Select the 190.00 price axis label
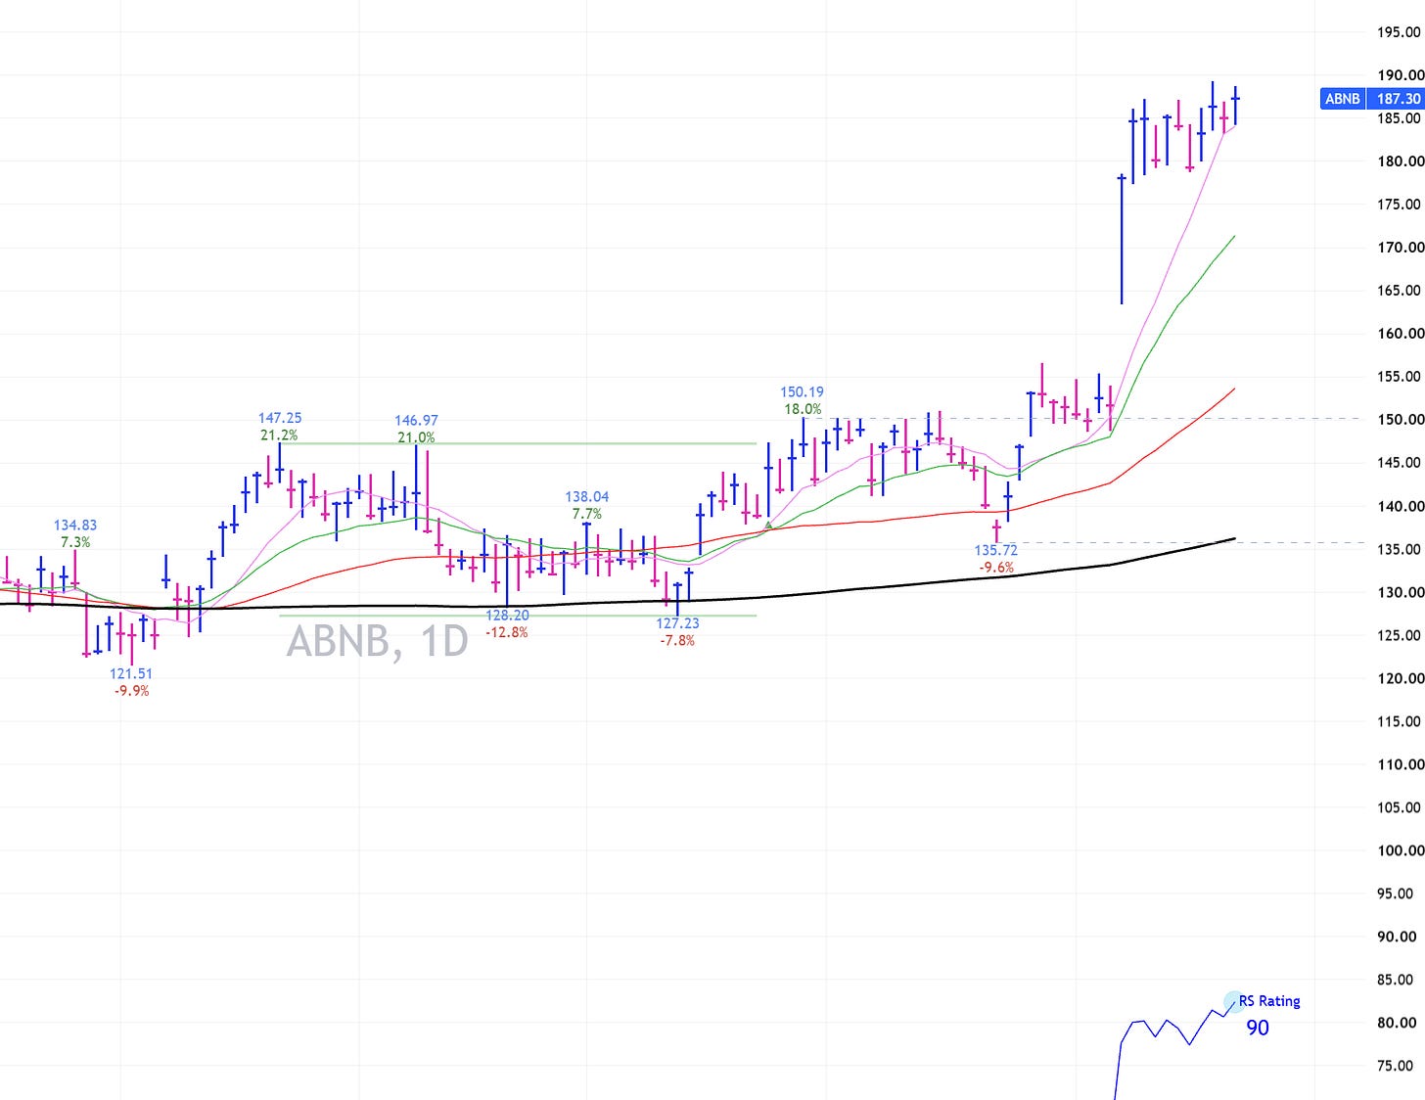 pos(1400,75)
